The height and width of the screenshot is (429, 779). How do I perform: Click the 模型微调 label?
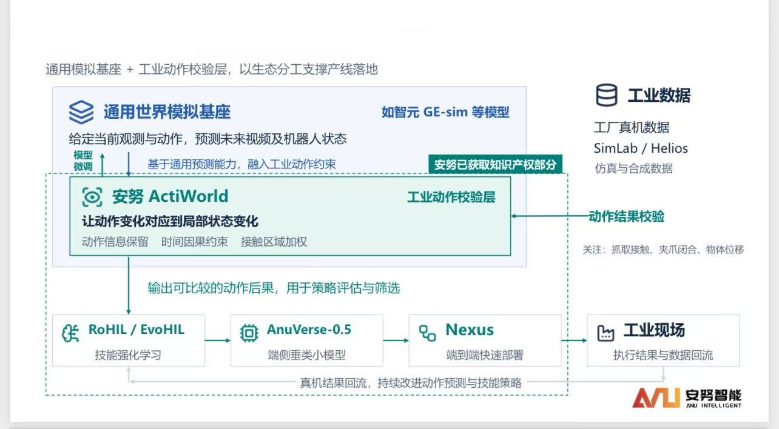click(83, 160)
